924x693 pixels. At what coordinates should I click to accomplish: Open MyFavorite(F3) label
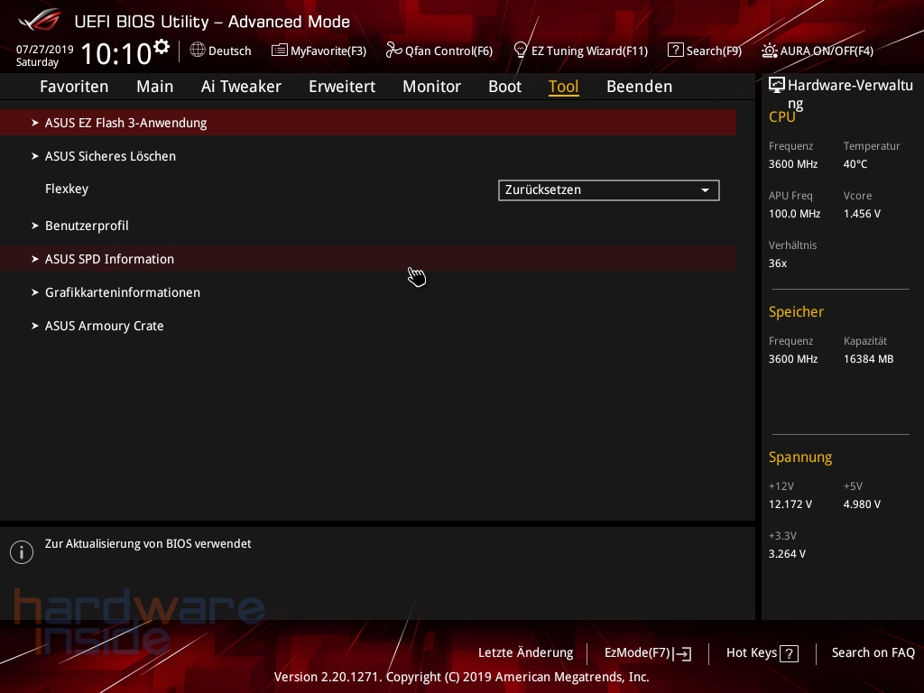(328, 51)
